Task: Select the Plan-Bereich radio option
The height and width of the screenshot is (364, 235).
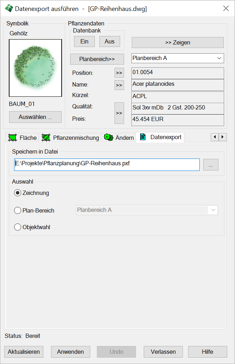Action: click(18, 210)
